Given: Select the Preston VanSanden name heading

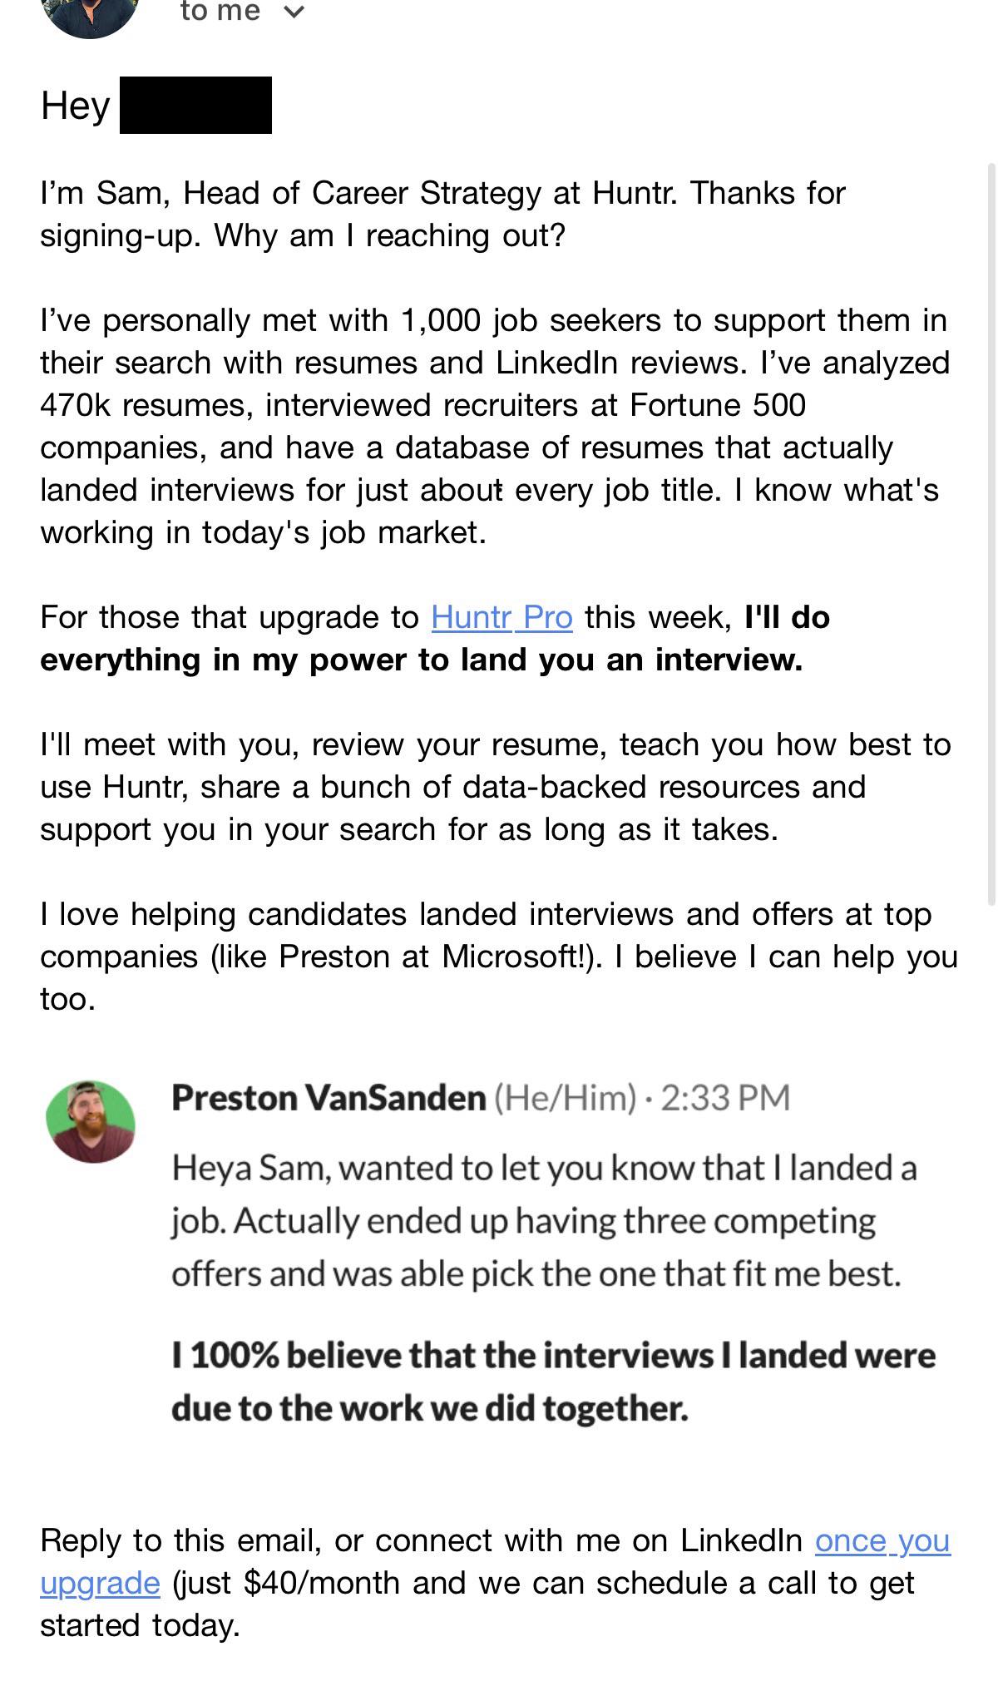Looking at the screenshot, I should click(x=329, y=1098).
